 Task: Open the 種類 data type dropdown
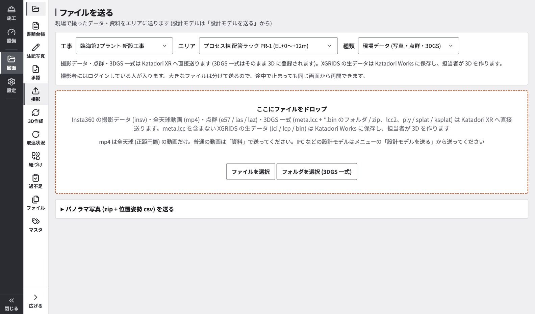click(x=408, y=46)
